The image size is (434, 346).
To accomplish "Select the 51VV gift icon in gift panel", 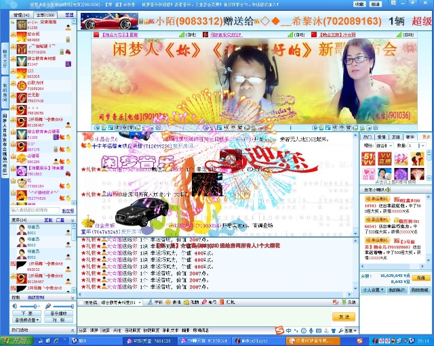I will 369,158.
